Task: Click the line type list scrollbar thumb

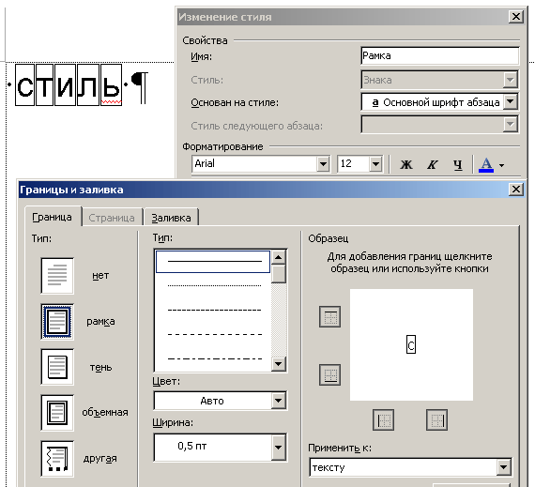Action: 279,274
